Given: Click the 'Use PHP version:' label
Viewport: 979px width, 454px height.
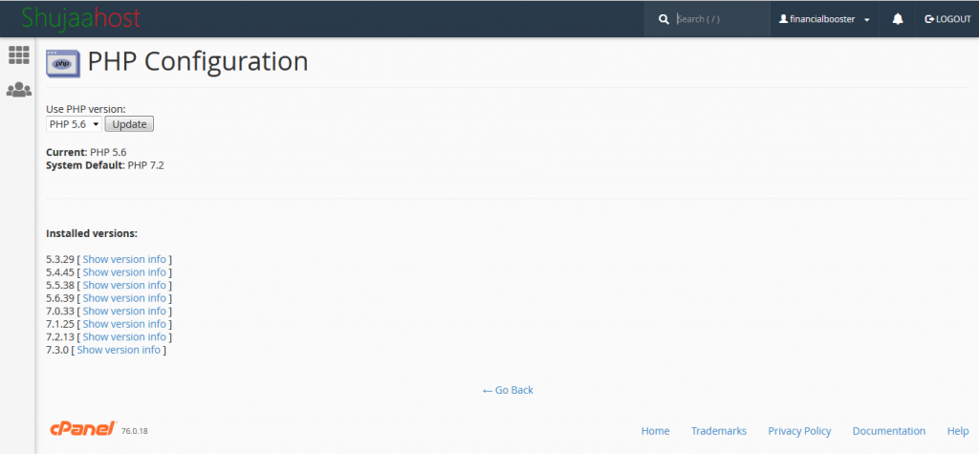Looking at the screenshot, I should tap(86, 109).
